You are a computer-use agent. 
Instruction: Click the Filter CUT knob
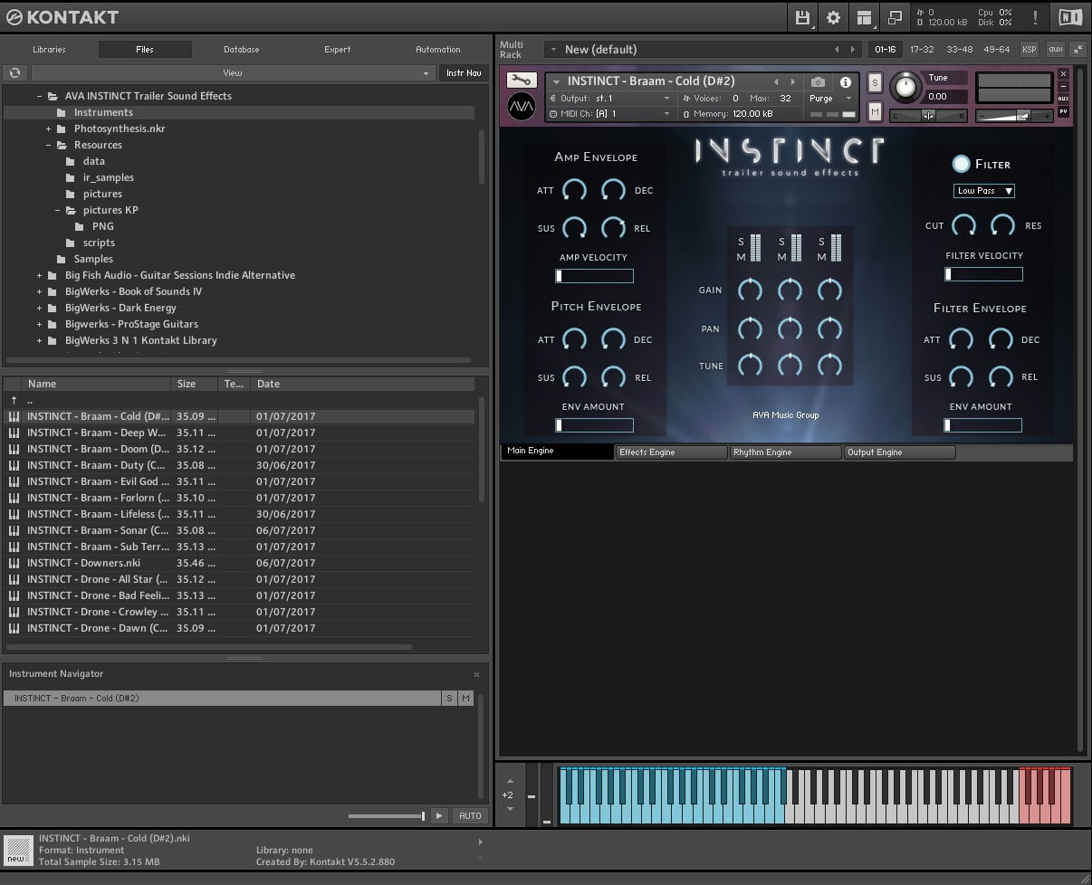[x=963, y=225]
